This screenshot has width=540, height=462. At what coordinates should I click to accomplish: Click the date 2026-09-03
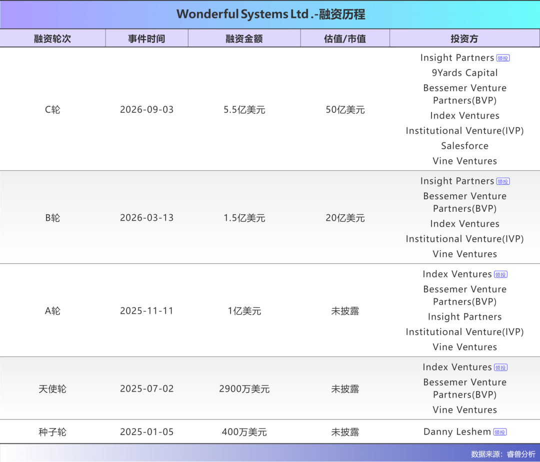(146, 109)
